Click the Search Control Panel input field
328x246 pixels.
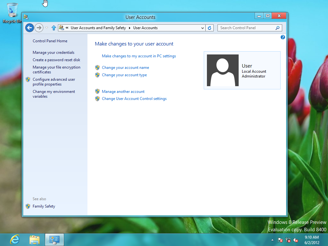pyautogui.click(x=247, y=28)
